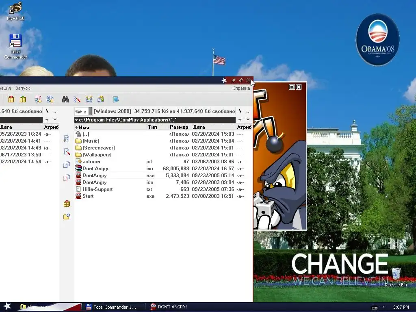Open the URL new FTP connection tool

point(50,99)
